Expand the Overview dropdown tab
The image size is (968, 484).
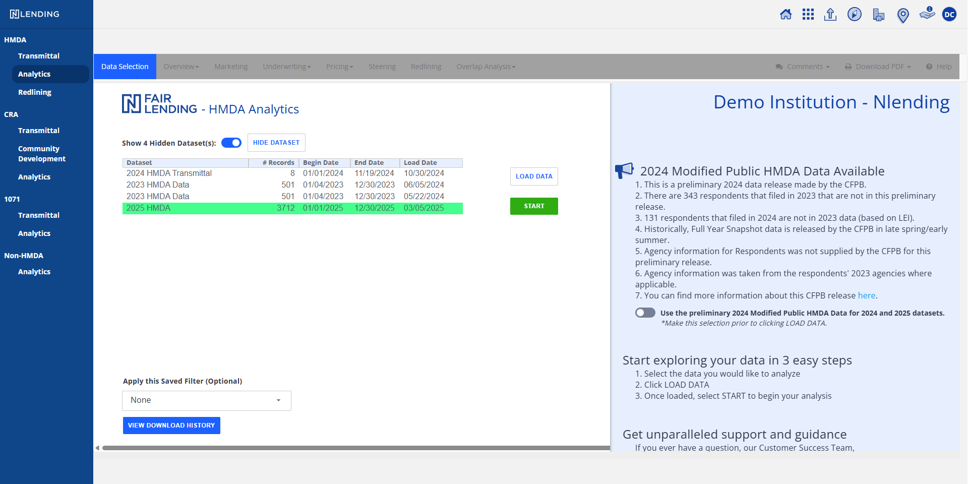[181, 67]
